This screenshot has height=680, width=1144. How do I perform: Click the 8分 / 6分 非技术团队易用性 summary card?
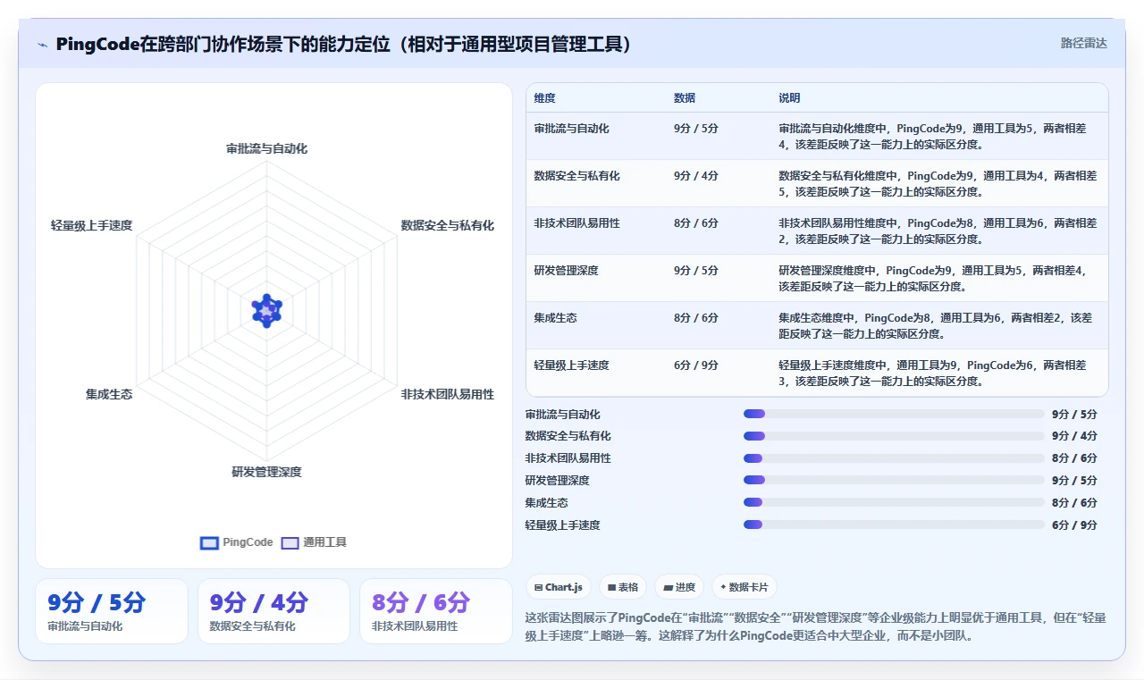tap(436, 611)
